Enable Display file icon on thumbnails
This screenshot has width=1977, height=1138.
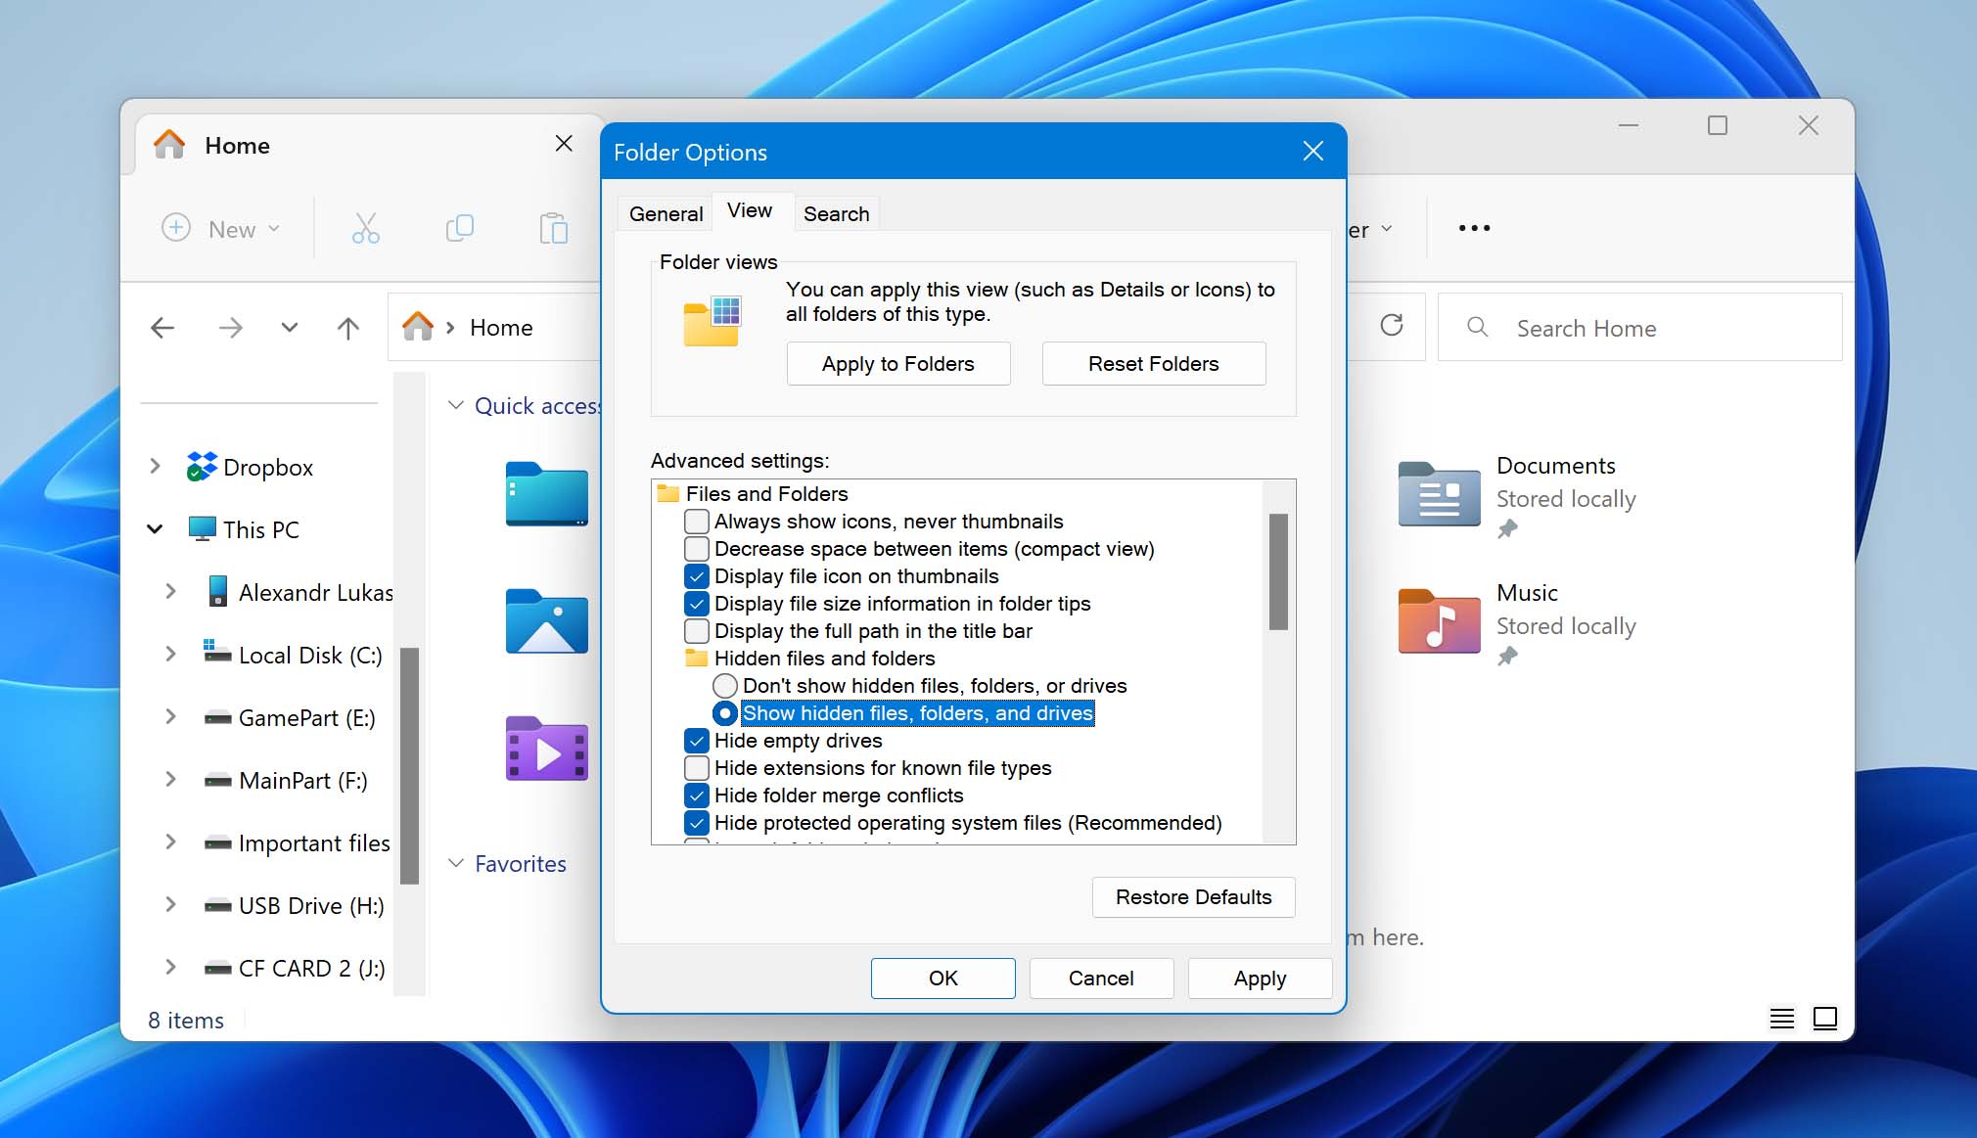[x=695, y=575]
